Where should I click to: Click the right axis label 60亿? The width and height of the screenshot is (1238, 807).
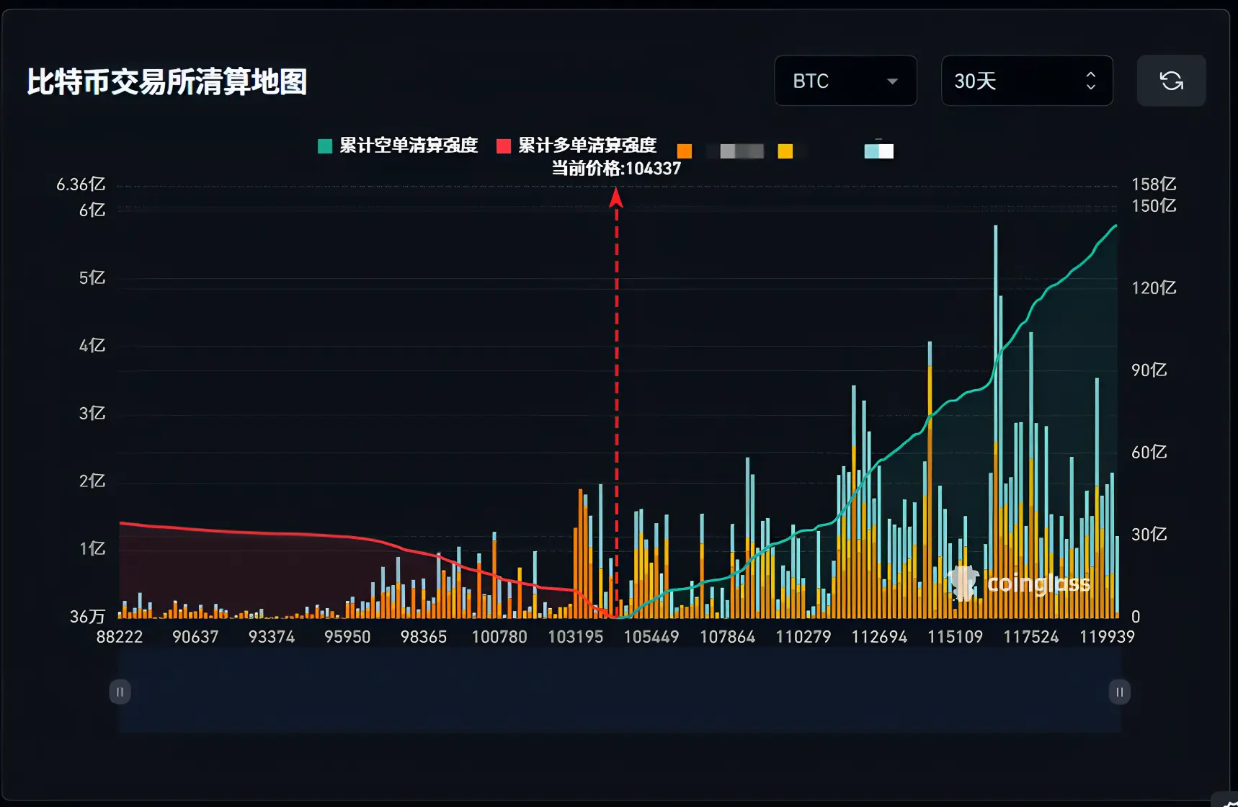point(1149,452)
